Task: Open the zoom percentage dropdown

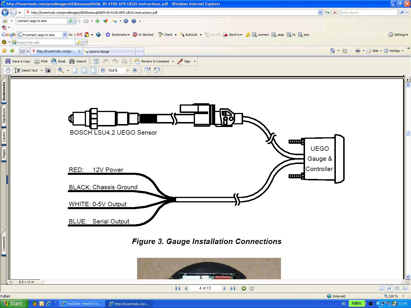Action: (x=128, y=70)
